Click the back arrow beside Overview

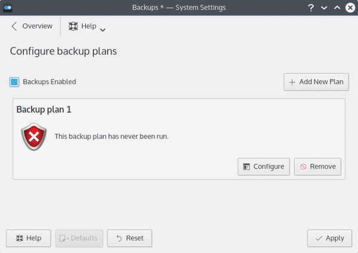point(14,26)
